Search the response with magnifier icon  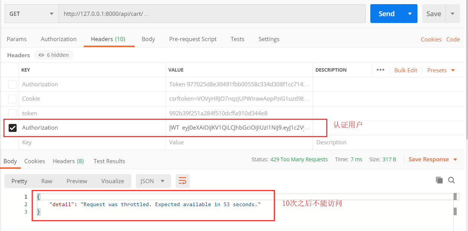point(451,180)
